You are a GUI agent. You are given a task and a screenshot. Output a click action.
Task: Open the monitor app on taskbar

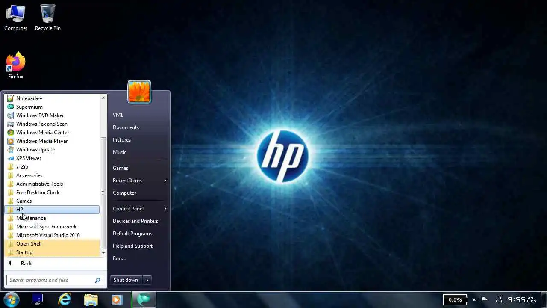38,299
